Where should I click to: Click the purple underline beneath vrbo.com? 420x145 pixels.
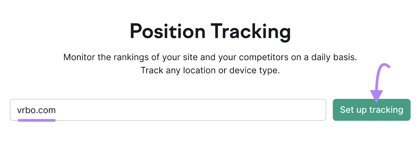tap(37, 120)
